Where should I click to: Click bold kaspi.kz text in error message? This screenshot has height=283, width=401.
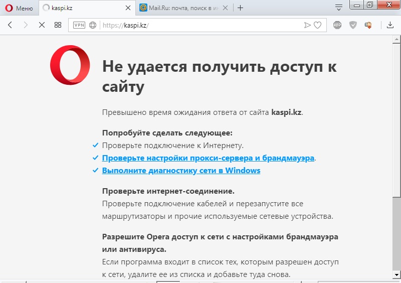286,112
